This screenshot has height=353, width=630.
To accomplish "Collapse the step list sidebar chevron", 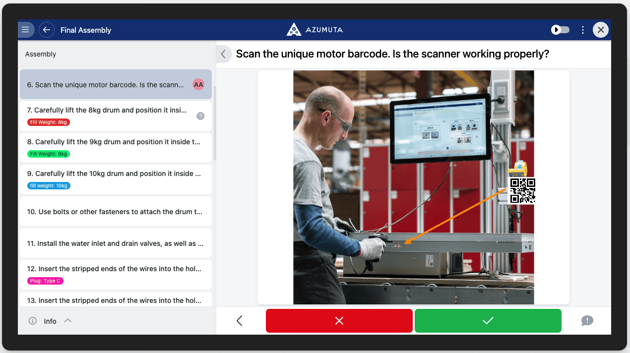I will (223, 54).
